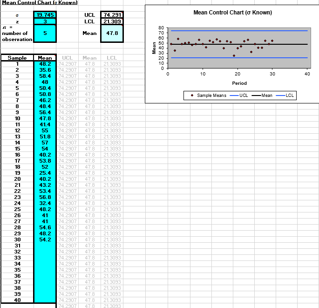
Task: Select the z value cell containing 3
Action: 45,21
